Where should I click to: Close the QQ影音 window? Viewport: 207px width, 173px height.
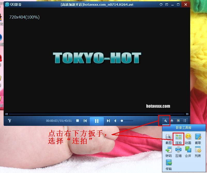pyautogui.click(x=186, y=4)
